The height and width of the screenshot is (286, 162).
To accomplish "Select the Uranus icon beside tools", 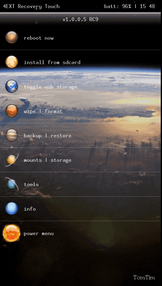I will (x=12, y=184).
